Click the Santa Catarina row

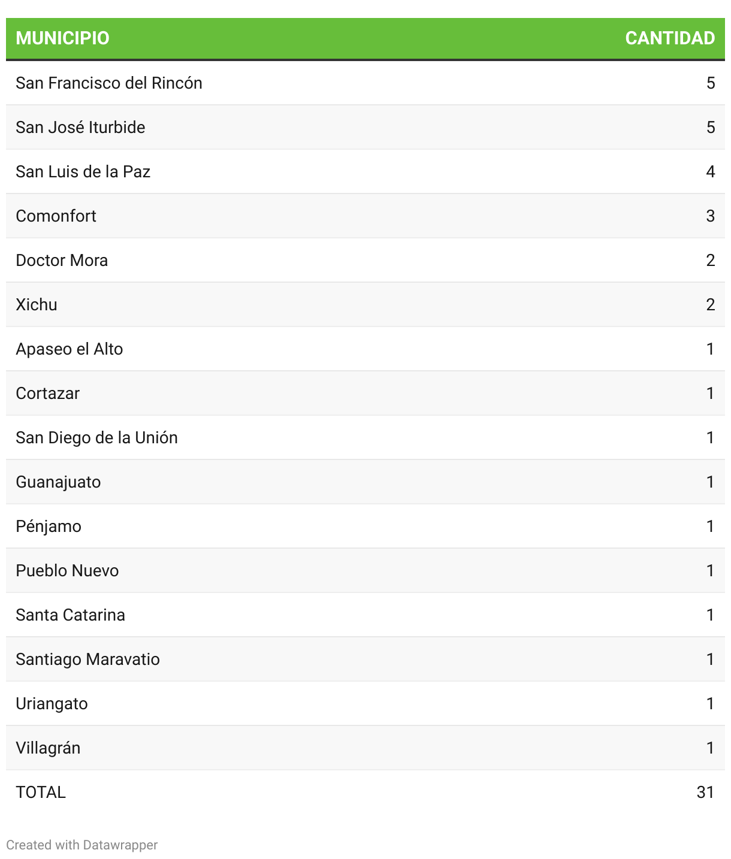70,615
